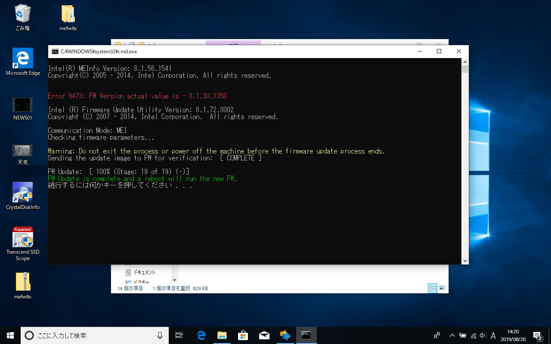Screen dimensions: 551x344
Task: Open the Windows Start menu
Action: 10,335
